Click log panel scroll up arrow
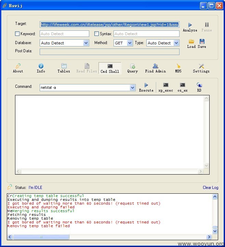Viewport: 225px width, 247px height. [x=215, y=196]
